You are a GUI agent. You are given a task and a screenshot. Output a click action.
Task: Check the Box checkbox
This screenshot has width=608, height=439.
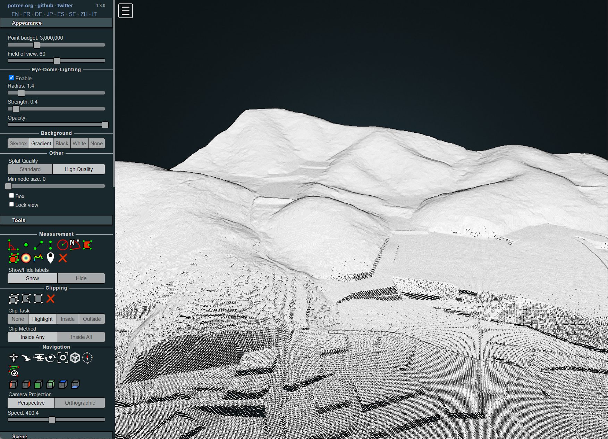coord(11,196)
